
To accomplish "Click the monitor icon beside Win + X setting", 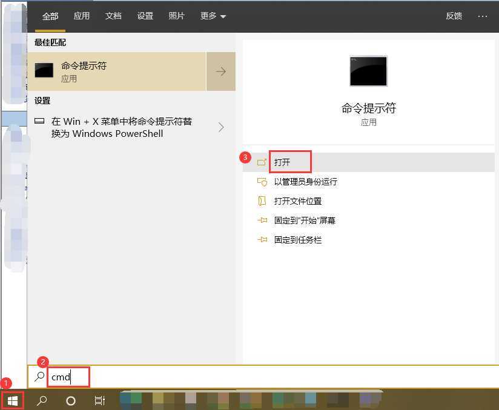I will coord(39,121).
